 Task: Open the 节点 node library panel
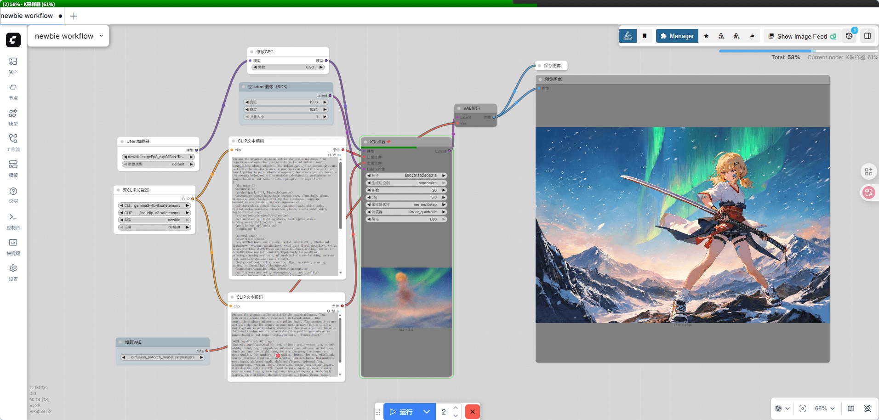(x=13, y=91)
